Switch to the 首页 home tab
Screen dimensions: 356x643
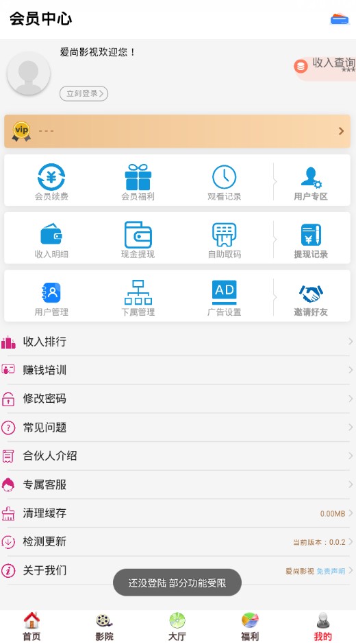(31, 627)
